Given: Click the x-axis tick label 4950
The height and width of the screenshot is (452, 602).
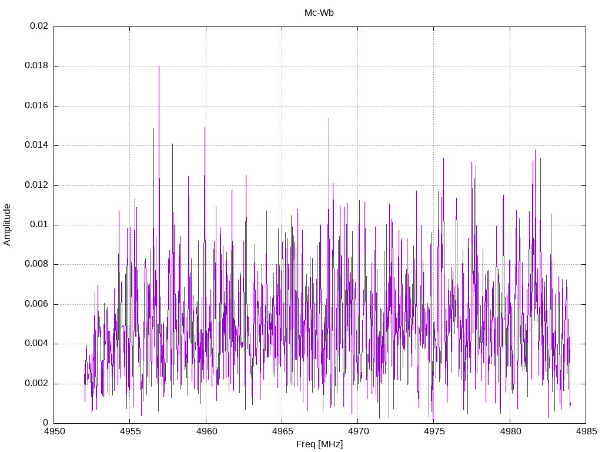Looking at the screenshot, I should click(55, 431).
